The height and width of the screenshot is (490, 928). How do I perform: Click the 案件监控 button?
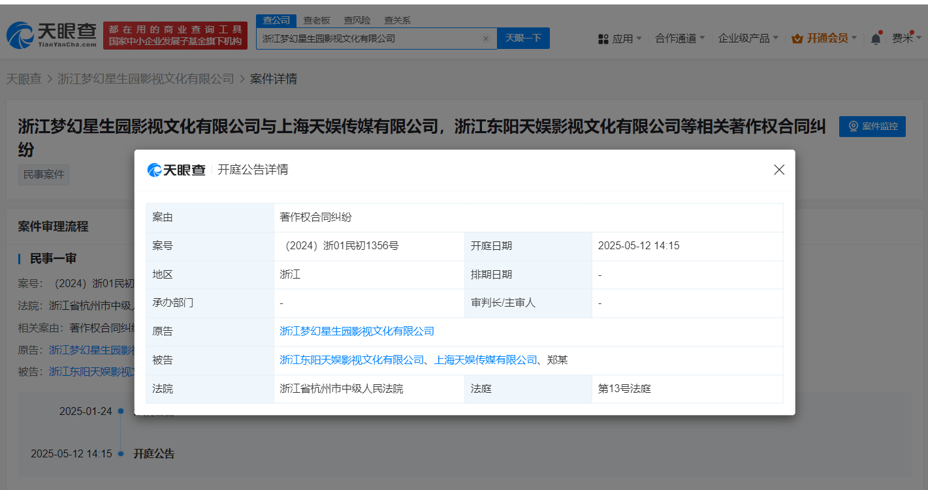[x=872, y=127]
